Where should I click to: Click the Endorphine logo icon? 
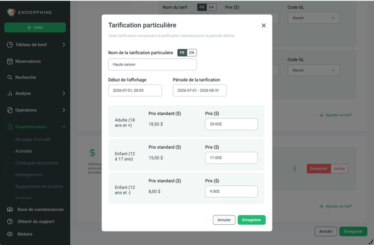point(11,12)
